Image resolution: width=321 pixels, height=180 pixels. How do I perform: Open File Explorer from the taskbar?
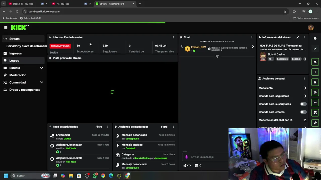tap(71, 176)
